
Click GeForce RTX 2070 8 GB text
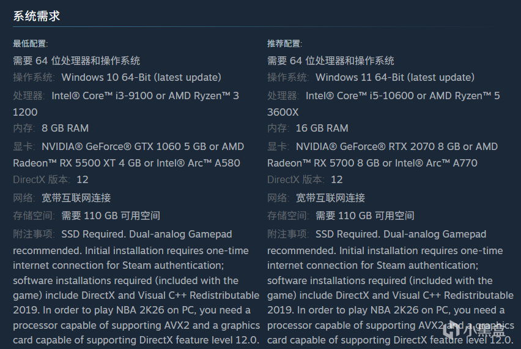[378, 146]
